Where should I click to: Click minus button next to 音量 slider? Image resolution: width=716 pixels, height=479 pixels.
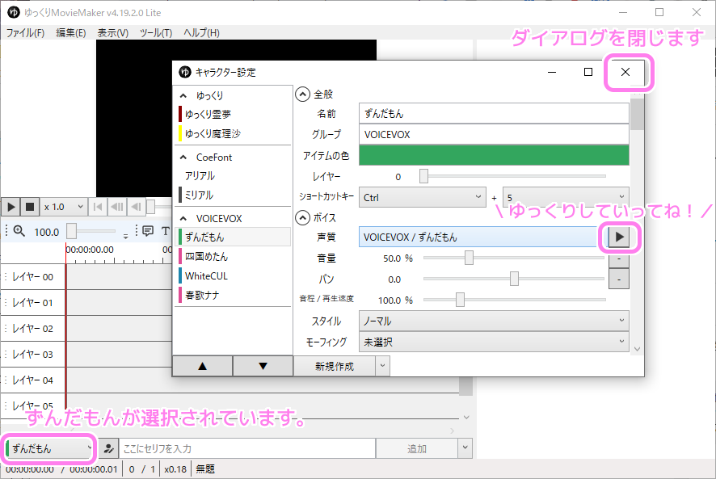[x=619, y=259]
